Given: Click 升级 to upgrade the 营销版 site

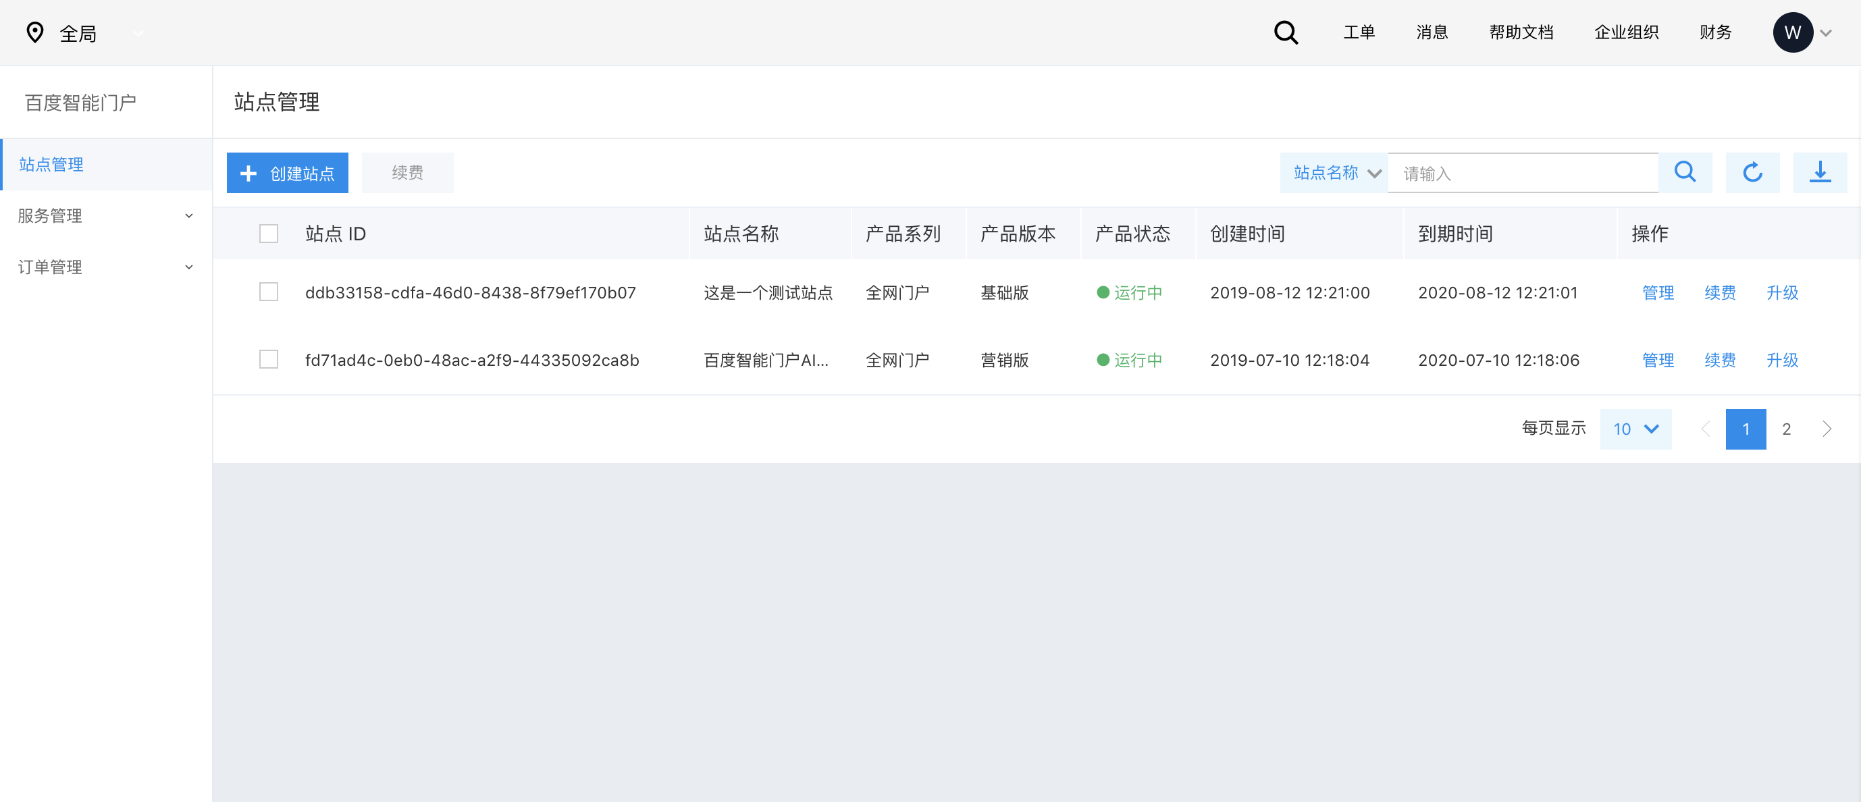Looking at the screenshot, I should 1781,359.
